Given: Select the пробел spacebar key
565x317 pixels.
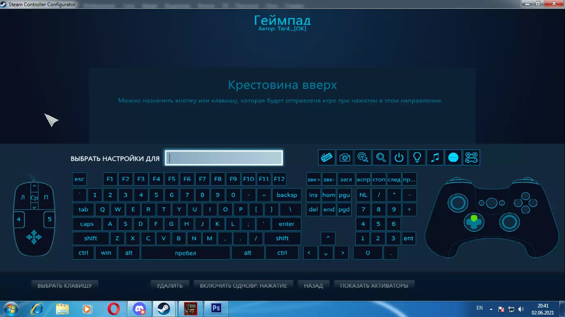Looking at the screenshot, I should (185, 253).
